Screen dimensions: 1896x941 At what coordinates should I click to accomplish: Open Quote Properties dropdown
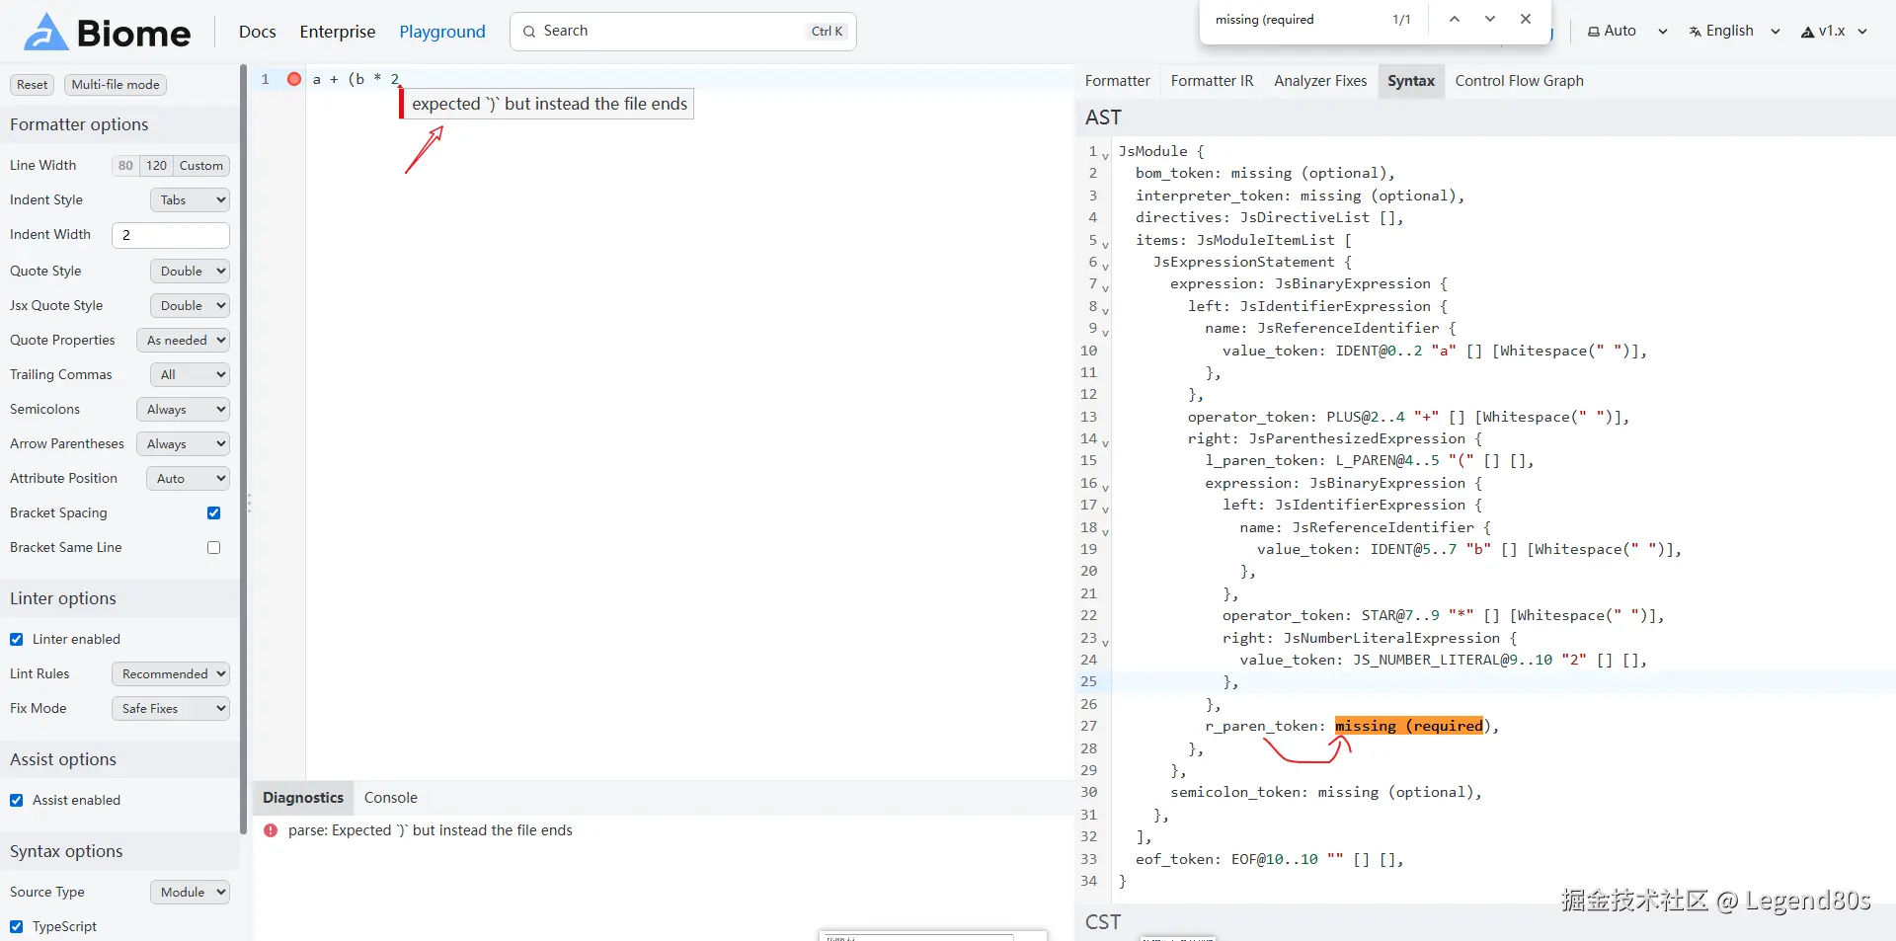pos(183,341)
